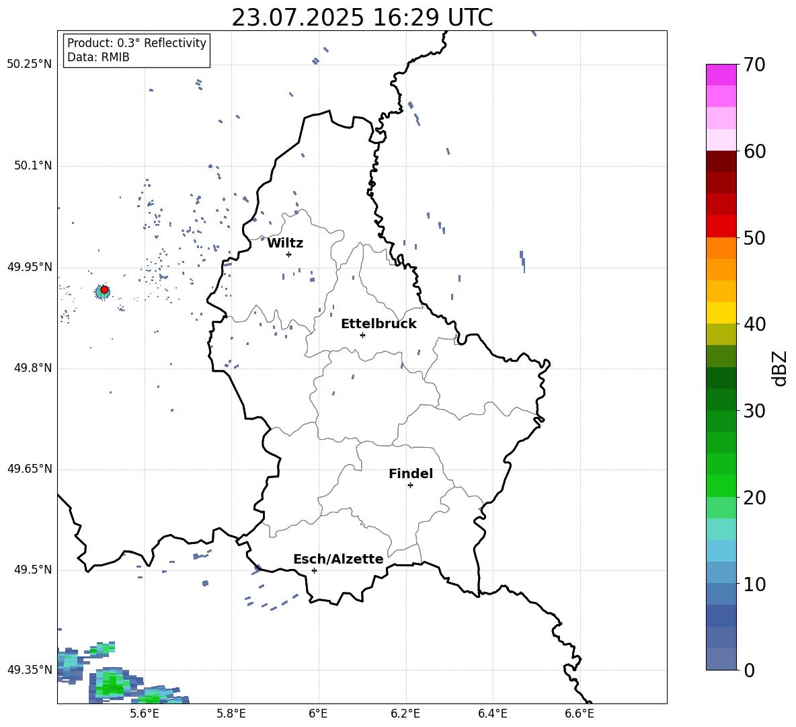Click the bright red colorbar segment at 50 dBZ
This screenshot has height=727, width=796.
tap(721, 227)
